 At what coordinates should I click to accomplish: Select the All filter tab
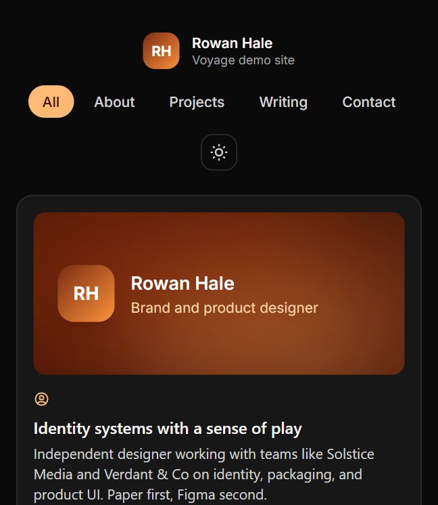51,102
